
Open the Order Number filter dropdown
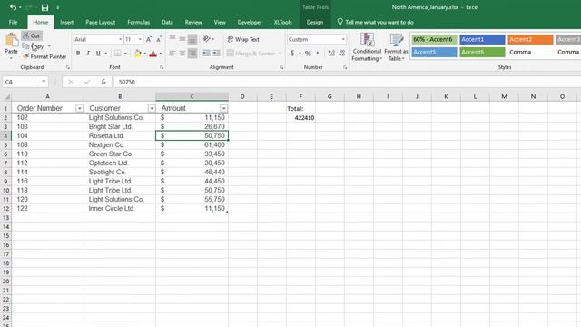79,108
